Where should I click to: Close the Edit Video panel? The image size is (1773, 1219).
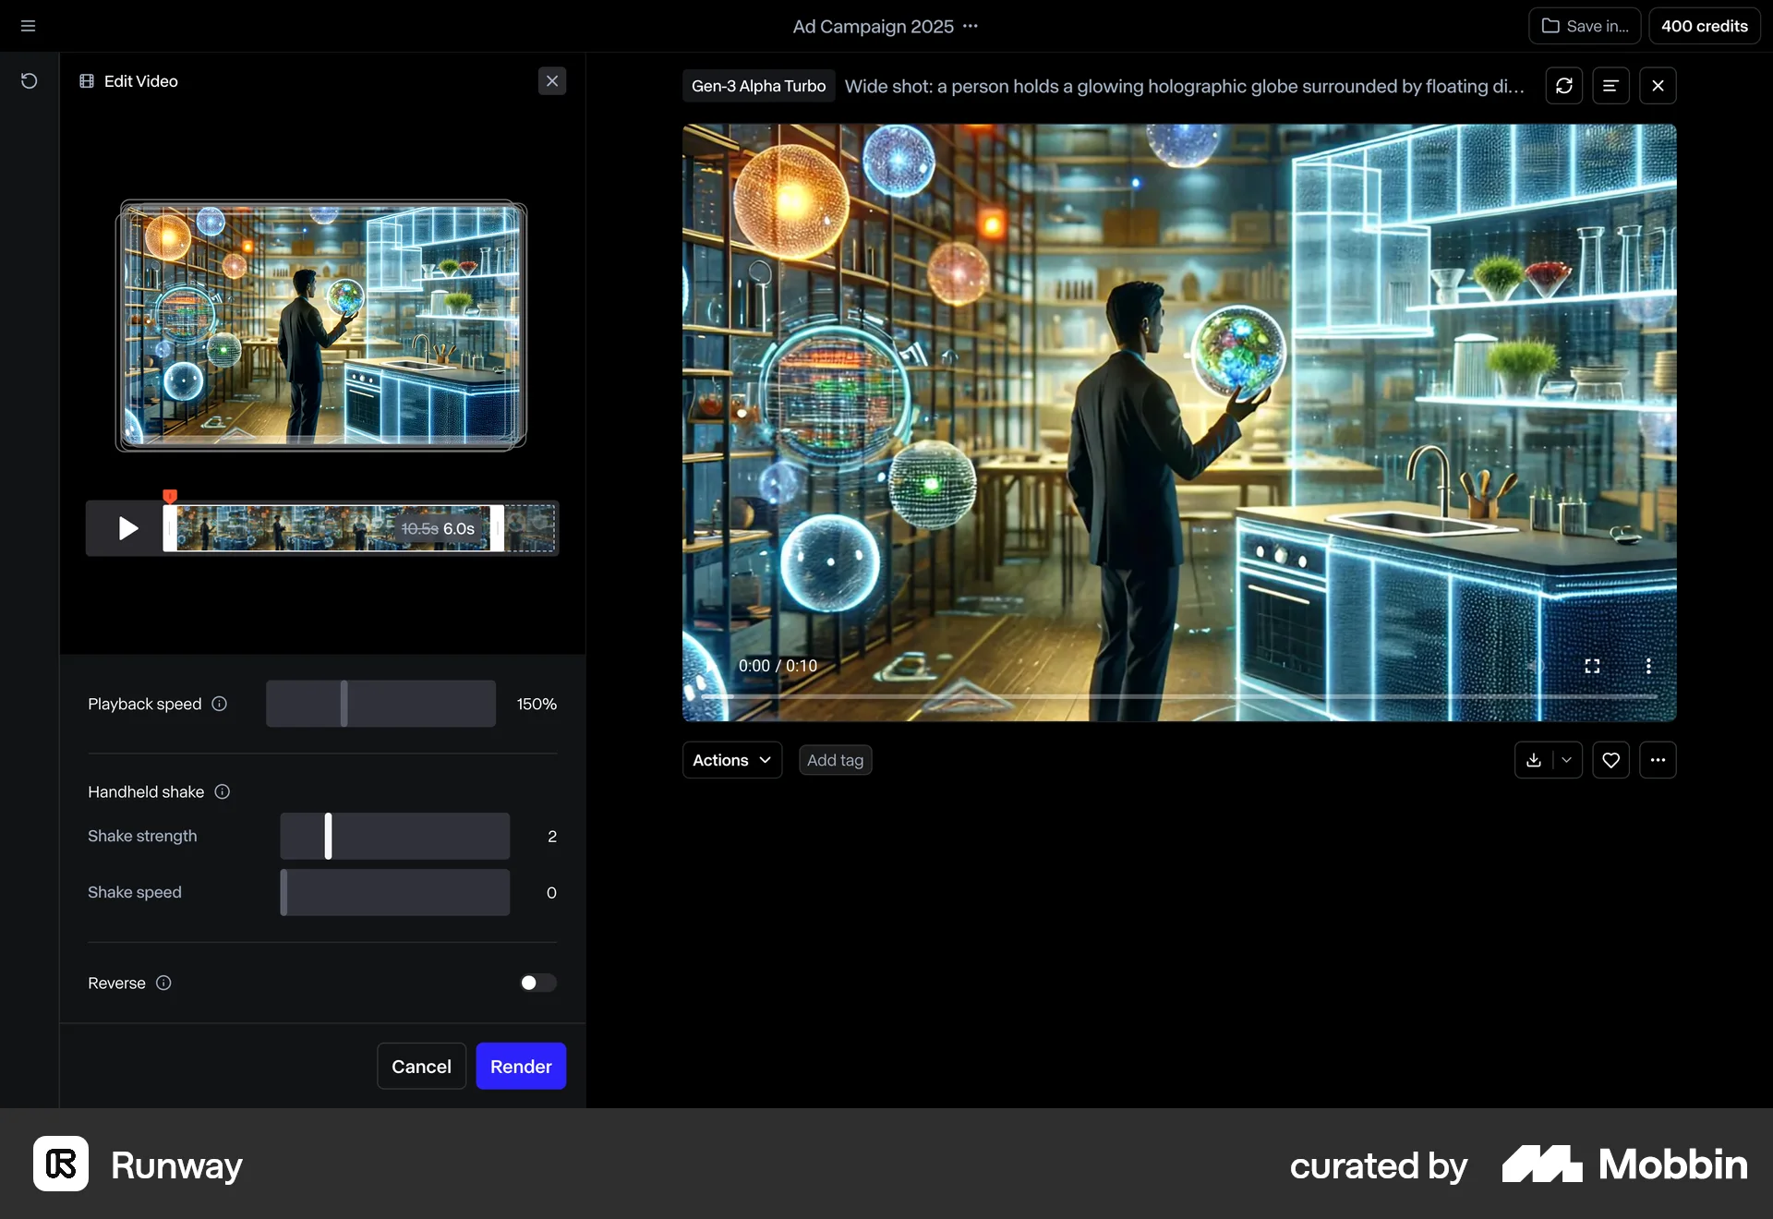(552, 80)
